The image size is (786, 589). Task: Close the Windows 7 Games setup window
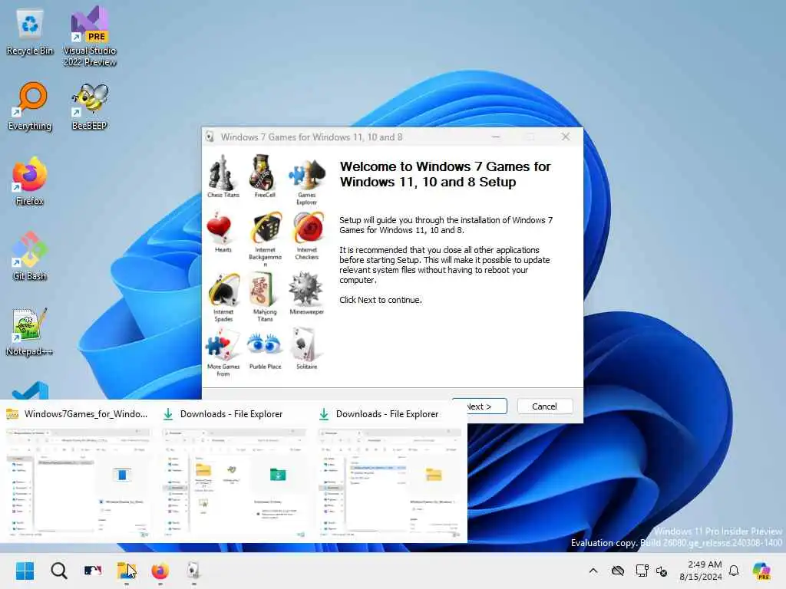566,137
